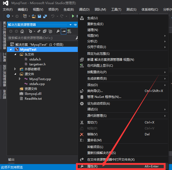Viewport: 172px width, 170px height.
Task: Click the Visual Studio logo icon
Action: (x=6, y=3)
